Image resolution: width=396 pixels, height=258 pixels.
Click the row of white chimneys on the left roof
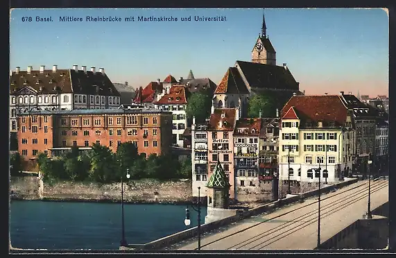pyautogui.click(x=60, y=69)
